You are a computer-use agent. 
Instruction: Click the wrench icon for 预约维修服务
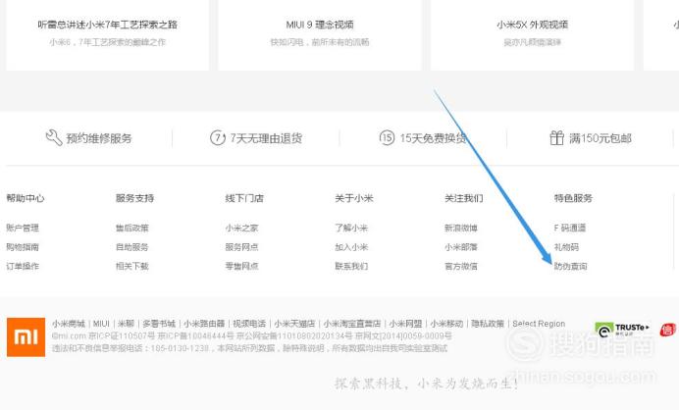coord(54,137)
